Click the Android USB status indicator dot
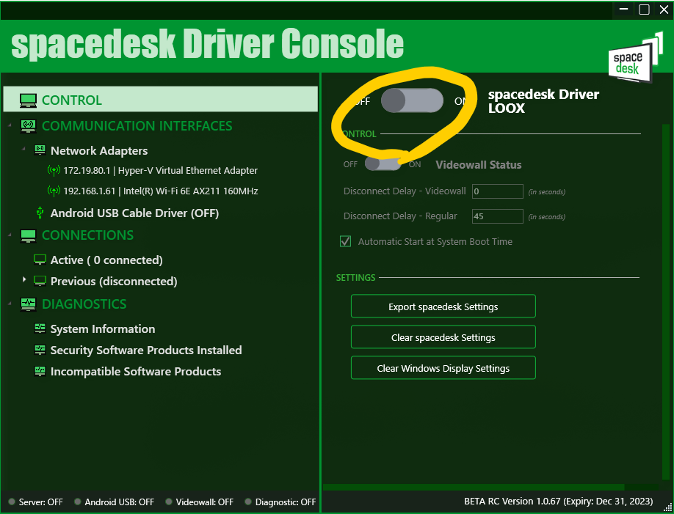 [77, 502]
